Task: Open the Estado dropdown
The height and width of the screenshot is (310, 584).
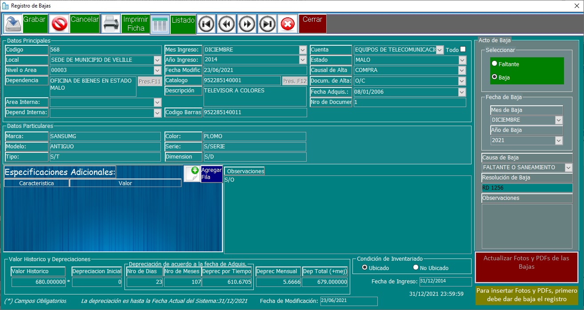Action: (462, 60)
